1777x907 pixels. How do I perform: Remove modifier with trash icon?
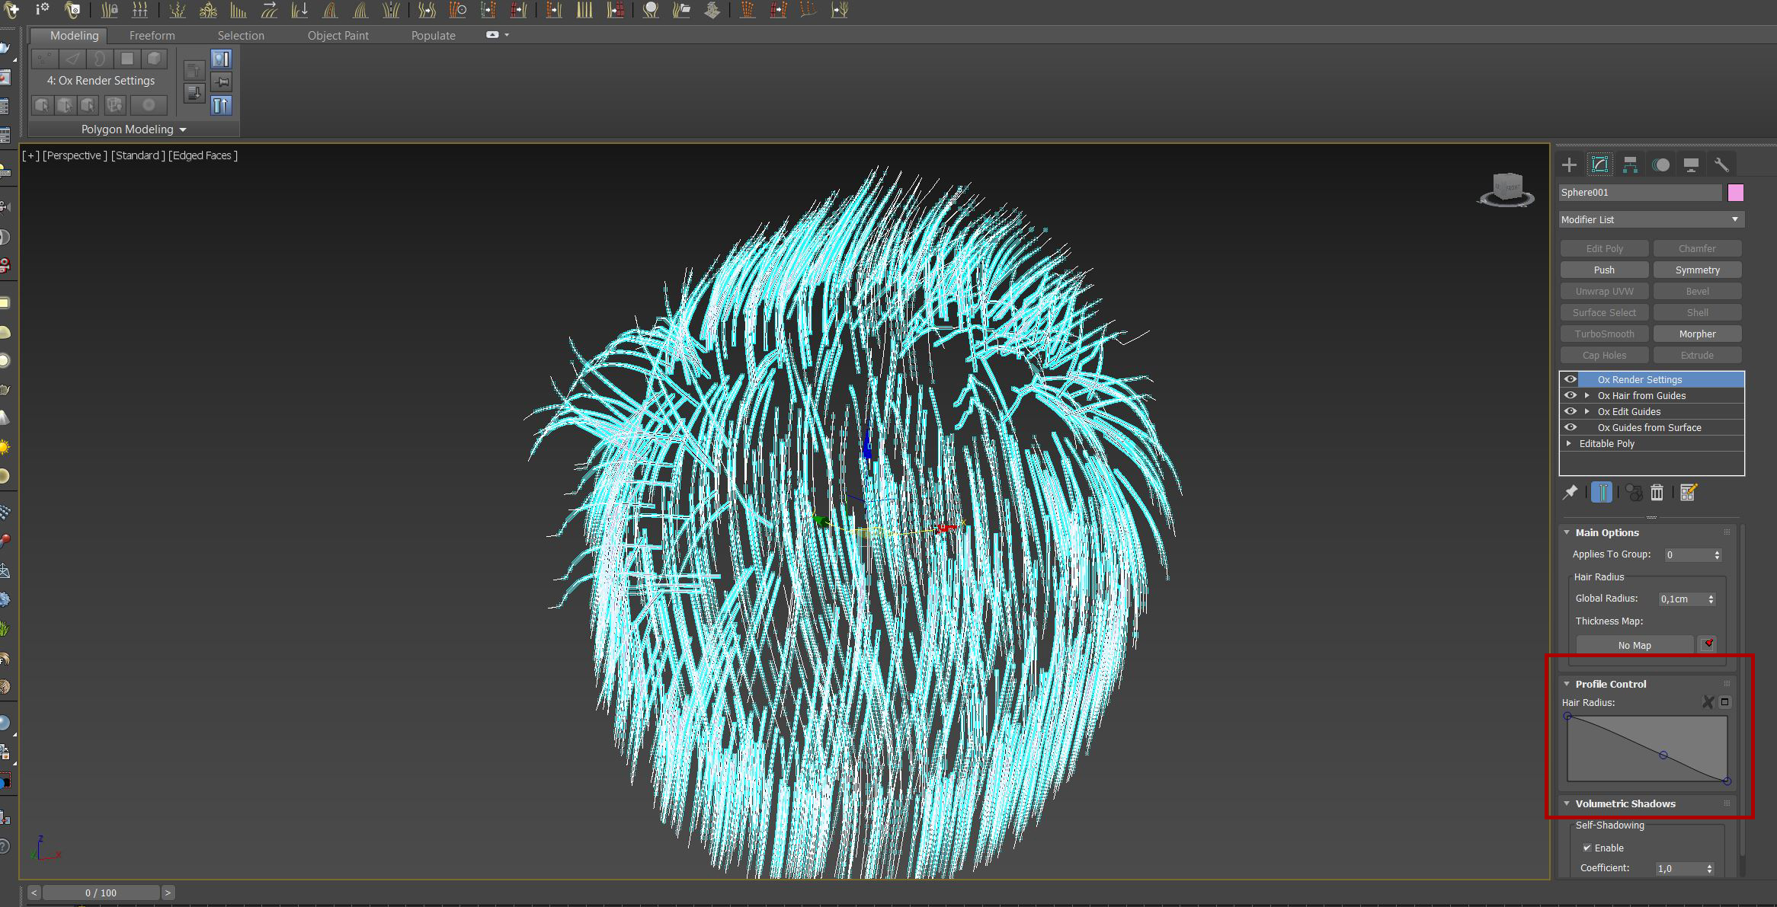(1657, 493)
